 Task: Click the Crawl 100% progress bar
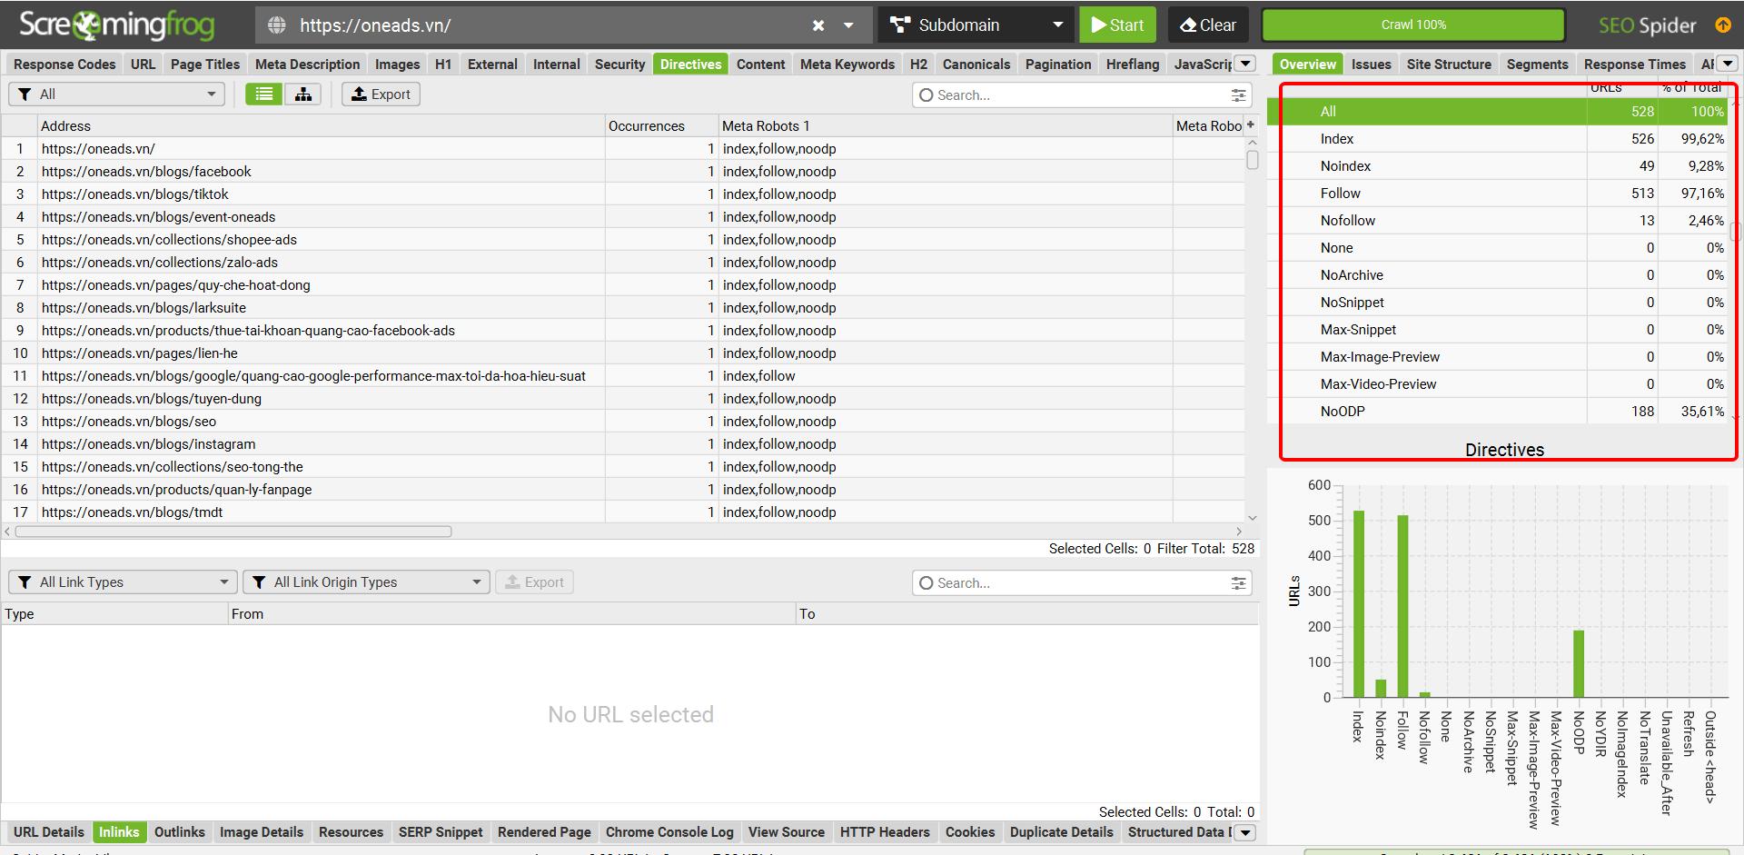point(1413,25)
